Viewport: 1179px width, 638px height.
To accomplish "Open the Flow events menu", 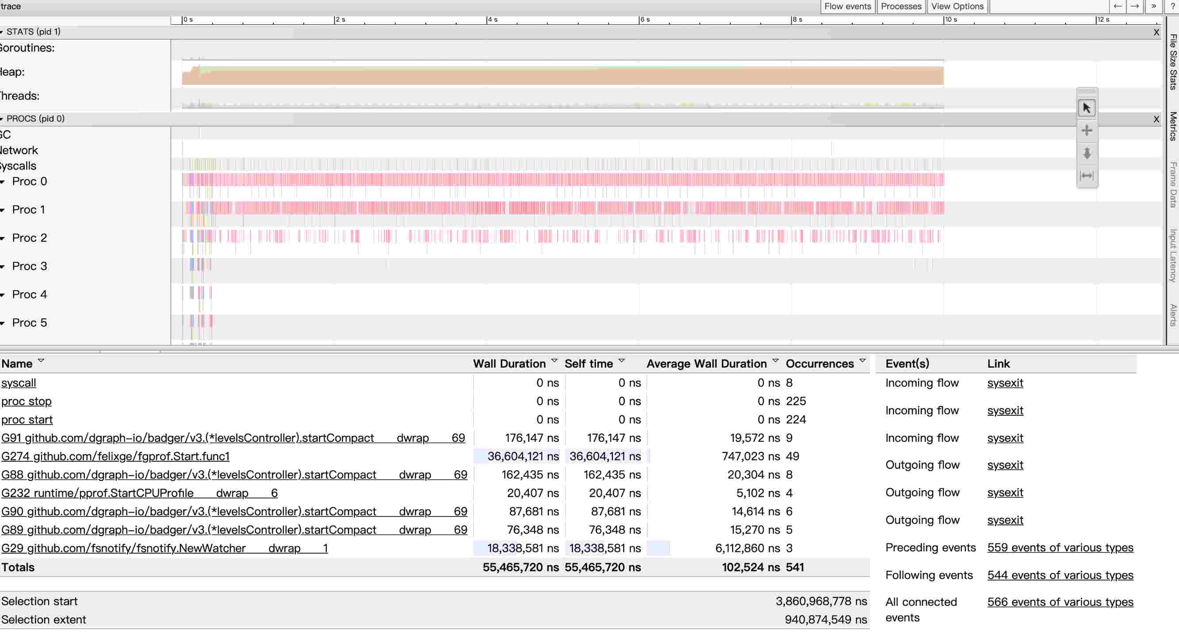I will pyautogui.click(x=847, y=6).
